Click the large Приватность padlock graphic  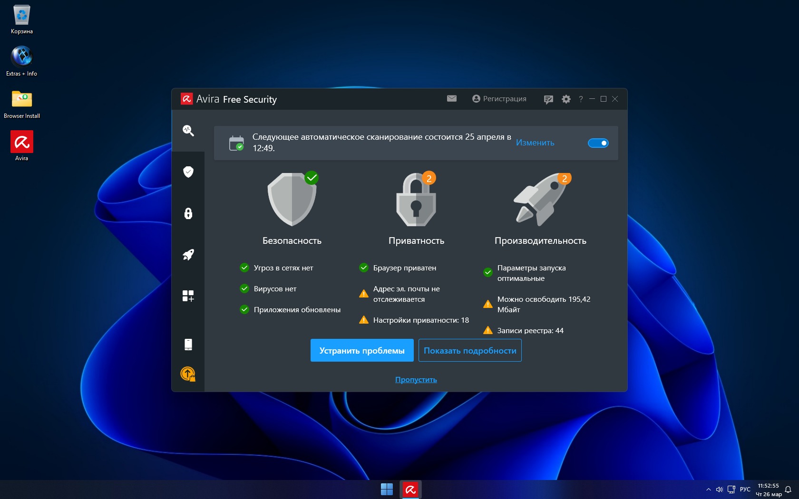pos(416,200)
